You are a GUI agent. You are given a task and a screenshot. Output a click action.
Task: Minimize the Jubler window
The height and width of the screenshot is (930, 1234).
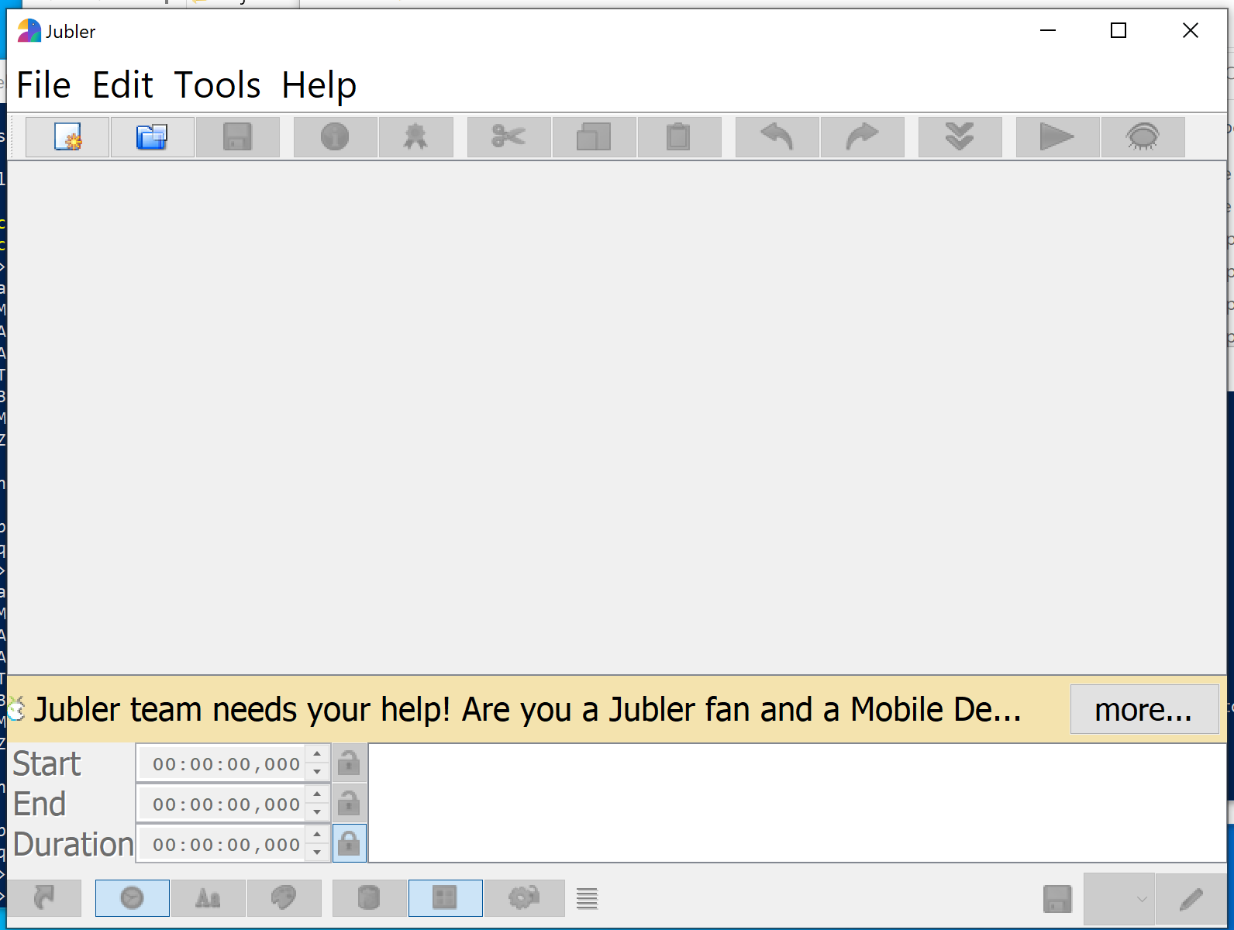[x=1048, y=30]
